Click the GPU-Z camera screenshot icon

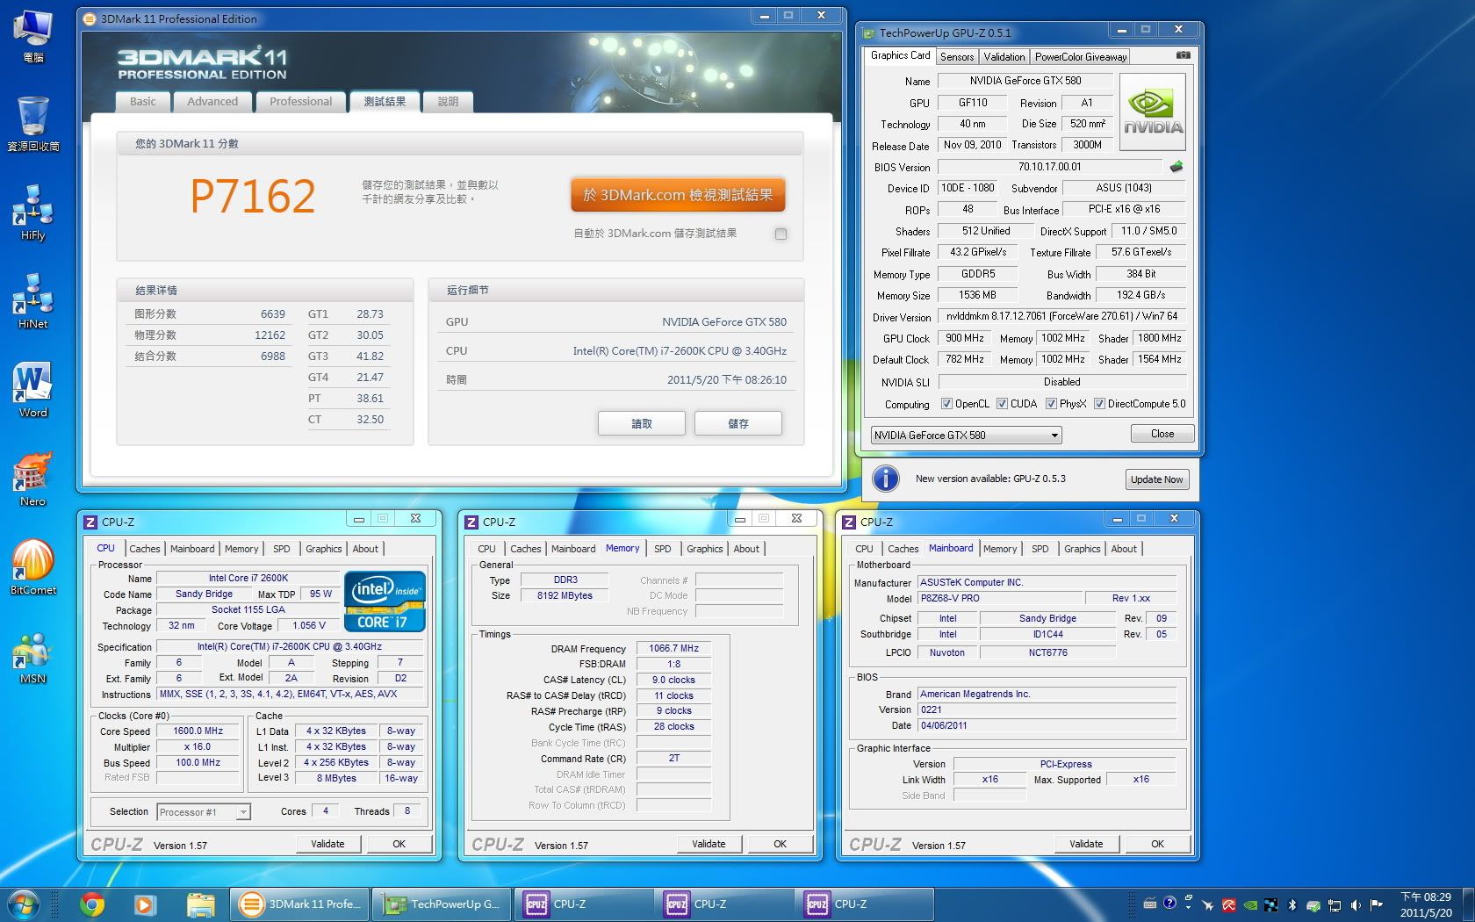[x=1184, y=55]
